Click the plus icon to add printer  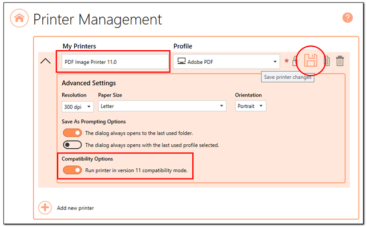coord(45,208)
